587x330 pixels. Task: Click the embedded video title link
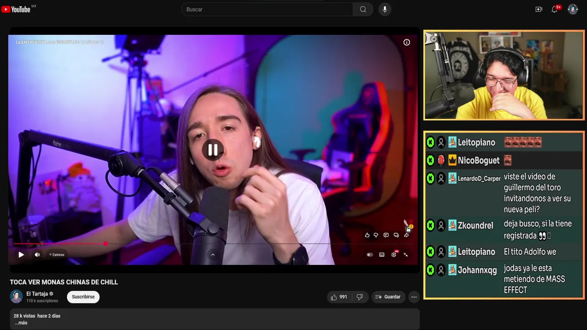tap(60, 42)
